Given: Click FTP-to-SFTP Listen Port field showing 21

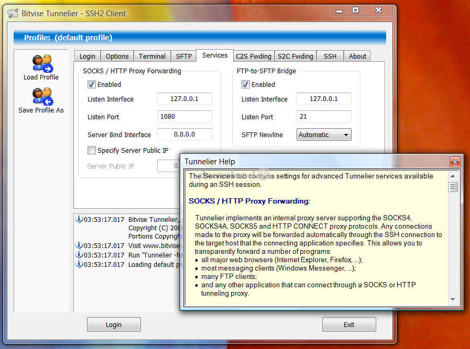Looking at the screenshot, I should click(x=324, y=117).
